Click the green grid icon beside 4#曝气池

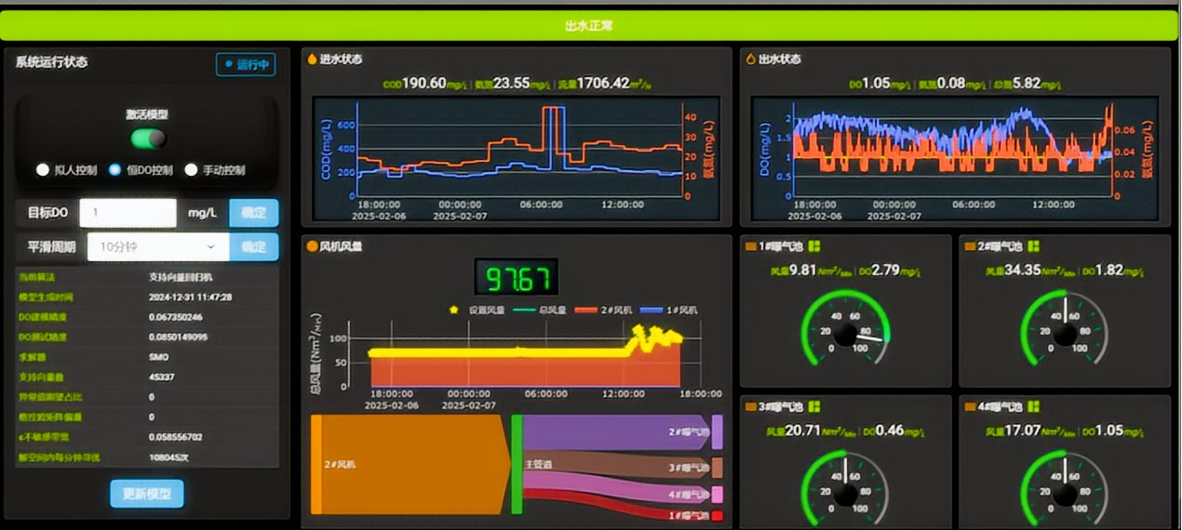(1033, 406)
